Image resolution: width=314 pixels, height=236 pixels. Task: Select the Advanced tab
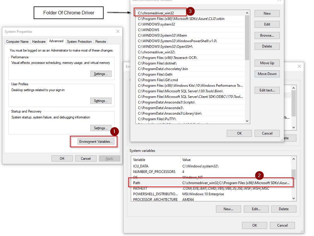click(x=56, y=41)
